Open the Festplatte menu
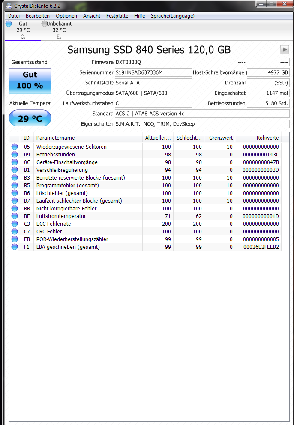Image resolution: width=294 pixels, height=425 pixels. pos(117,16)
